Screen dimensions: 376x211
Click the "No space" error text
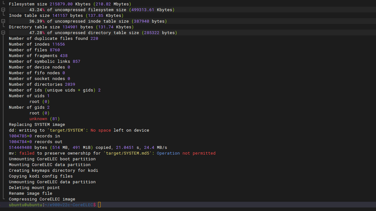coord(100,130)
